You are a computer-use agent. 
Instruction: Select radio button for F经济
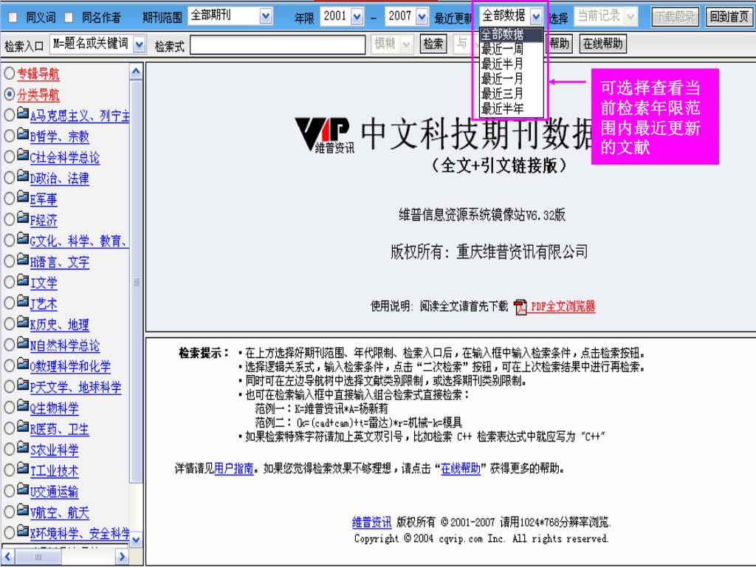tap(9, 219)
